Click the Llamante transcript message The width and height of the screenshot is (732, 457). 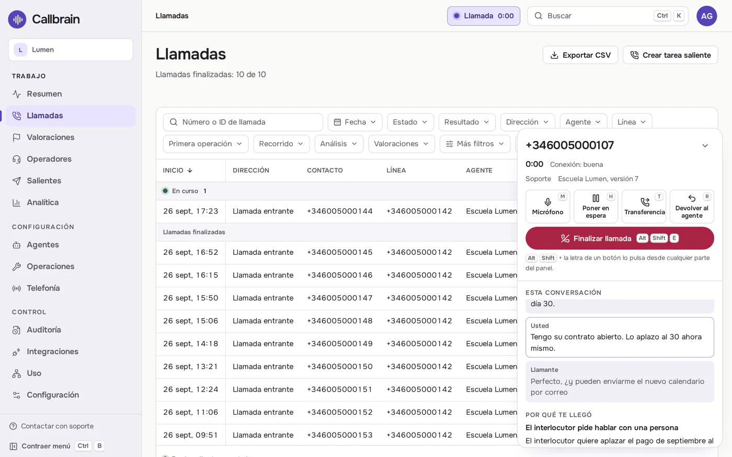click(x=620, y=382)
